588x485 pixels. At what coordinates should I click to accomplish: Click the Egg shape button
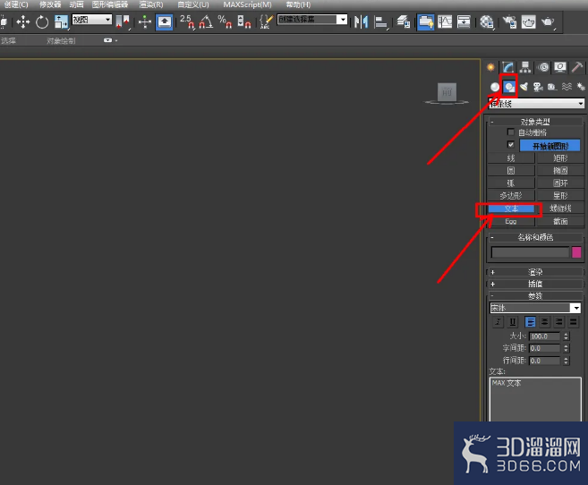pyautogui.click(x=511, y=222)
